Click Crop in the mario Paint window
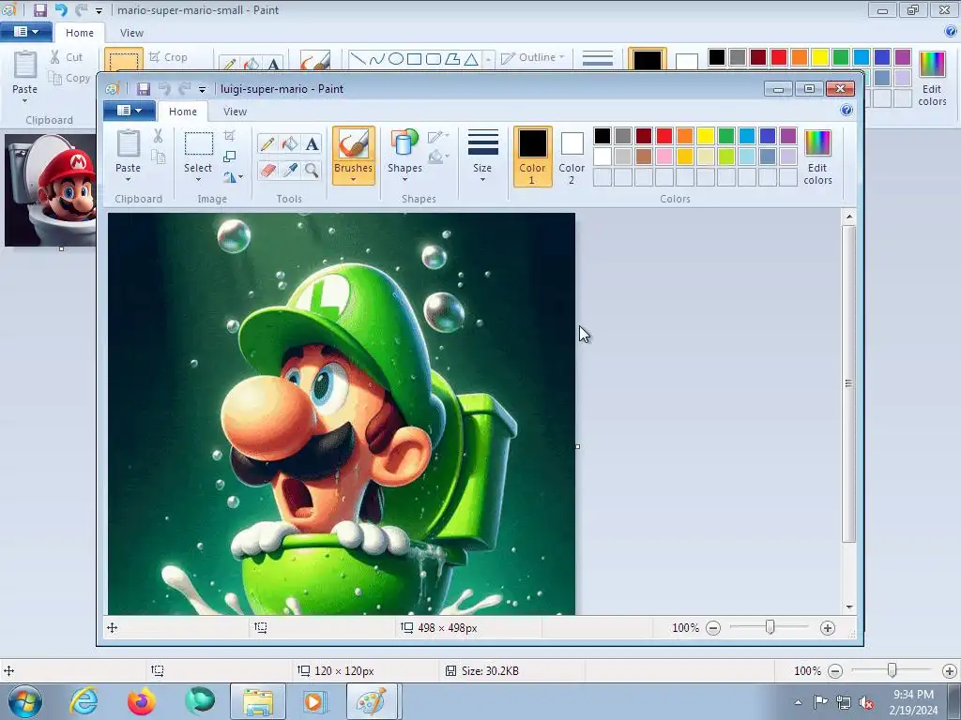 coord(168,57)
